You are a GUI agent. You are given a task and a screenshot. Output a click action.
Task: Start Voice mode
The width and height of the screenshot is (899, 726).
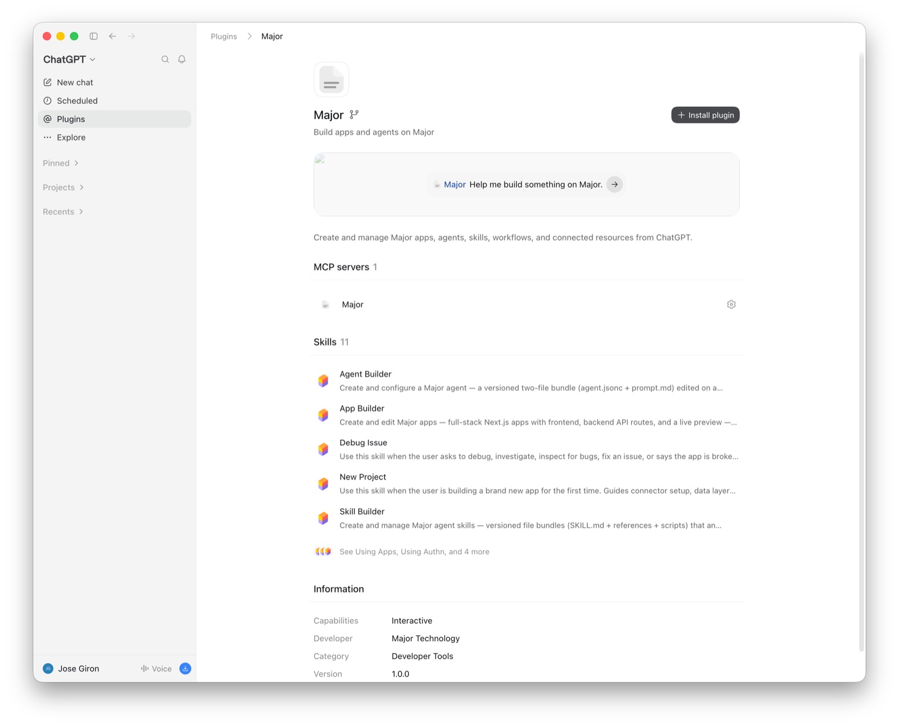[156, 669]
